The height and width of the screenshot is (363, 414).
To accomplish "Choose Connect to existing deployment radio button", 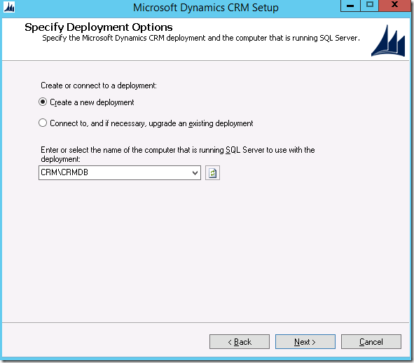I will click(43, 123).
